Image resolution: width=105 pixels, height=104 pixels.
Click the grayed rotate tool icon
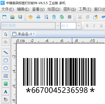[x=6, y=42]
